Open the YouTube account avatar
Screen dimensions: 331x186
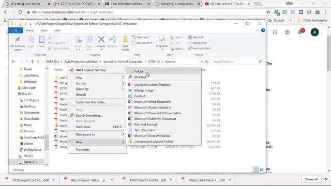pyautogui.click(x=314, y=32)
